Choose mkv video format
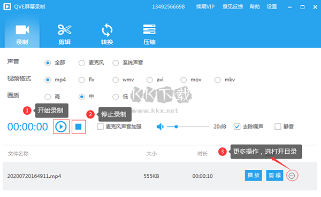The image size is (321, 197). (x=217, y=80)
